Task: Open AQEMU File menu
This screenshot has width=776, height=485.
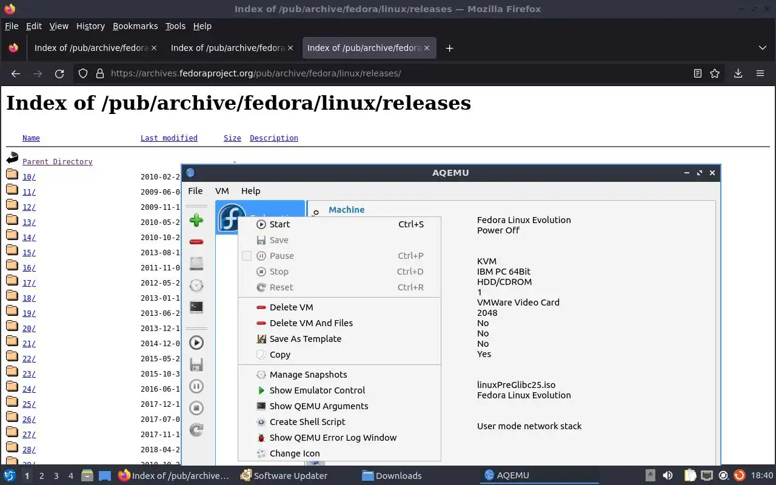Action: tap(195, 190)
